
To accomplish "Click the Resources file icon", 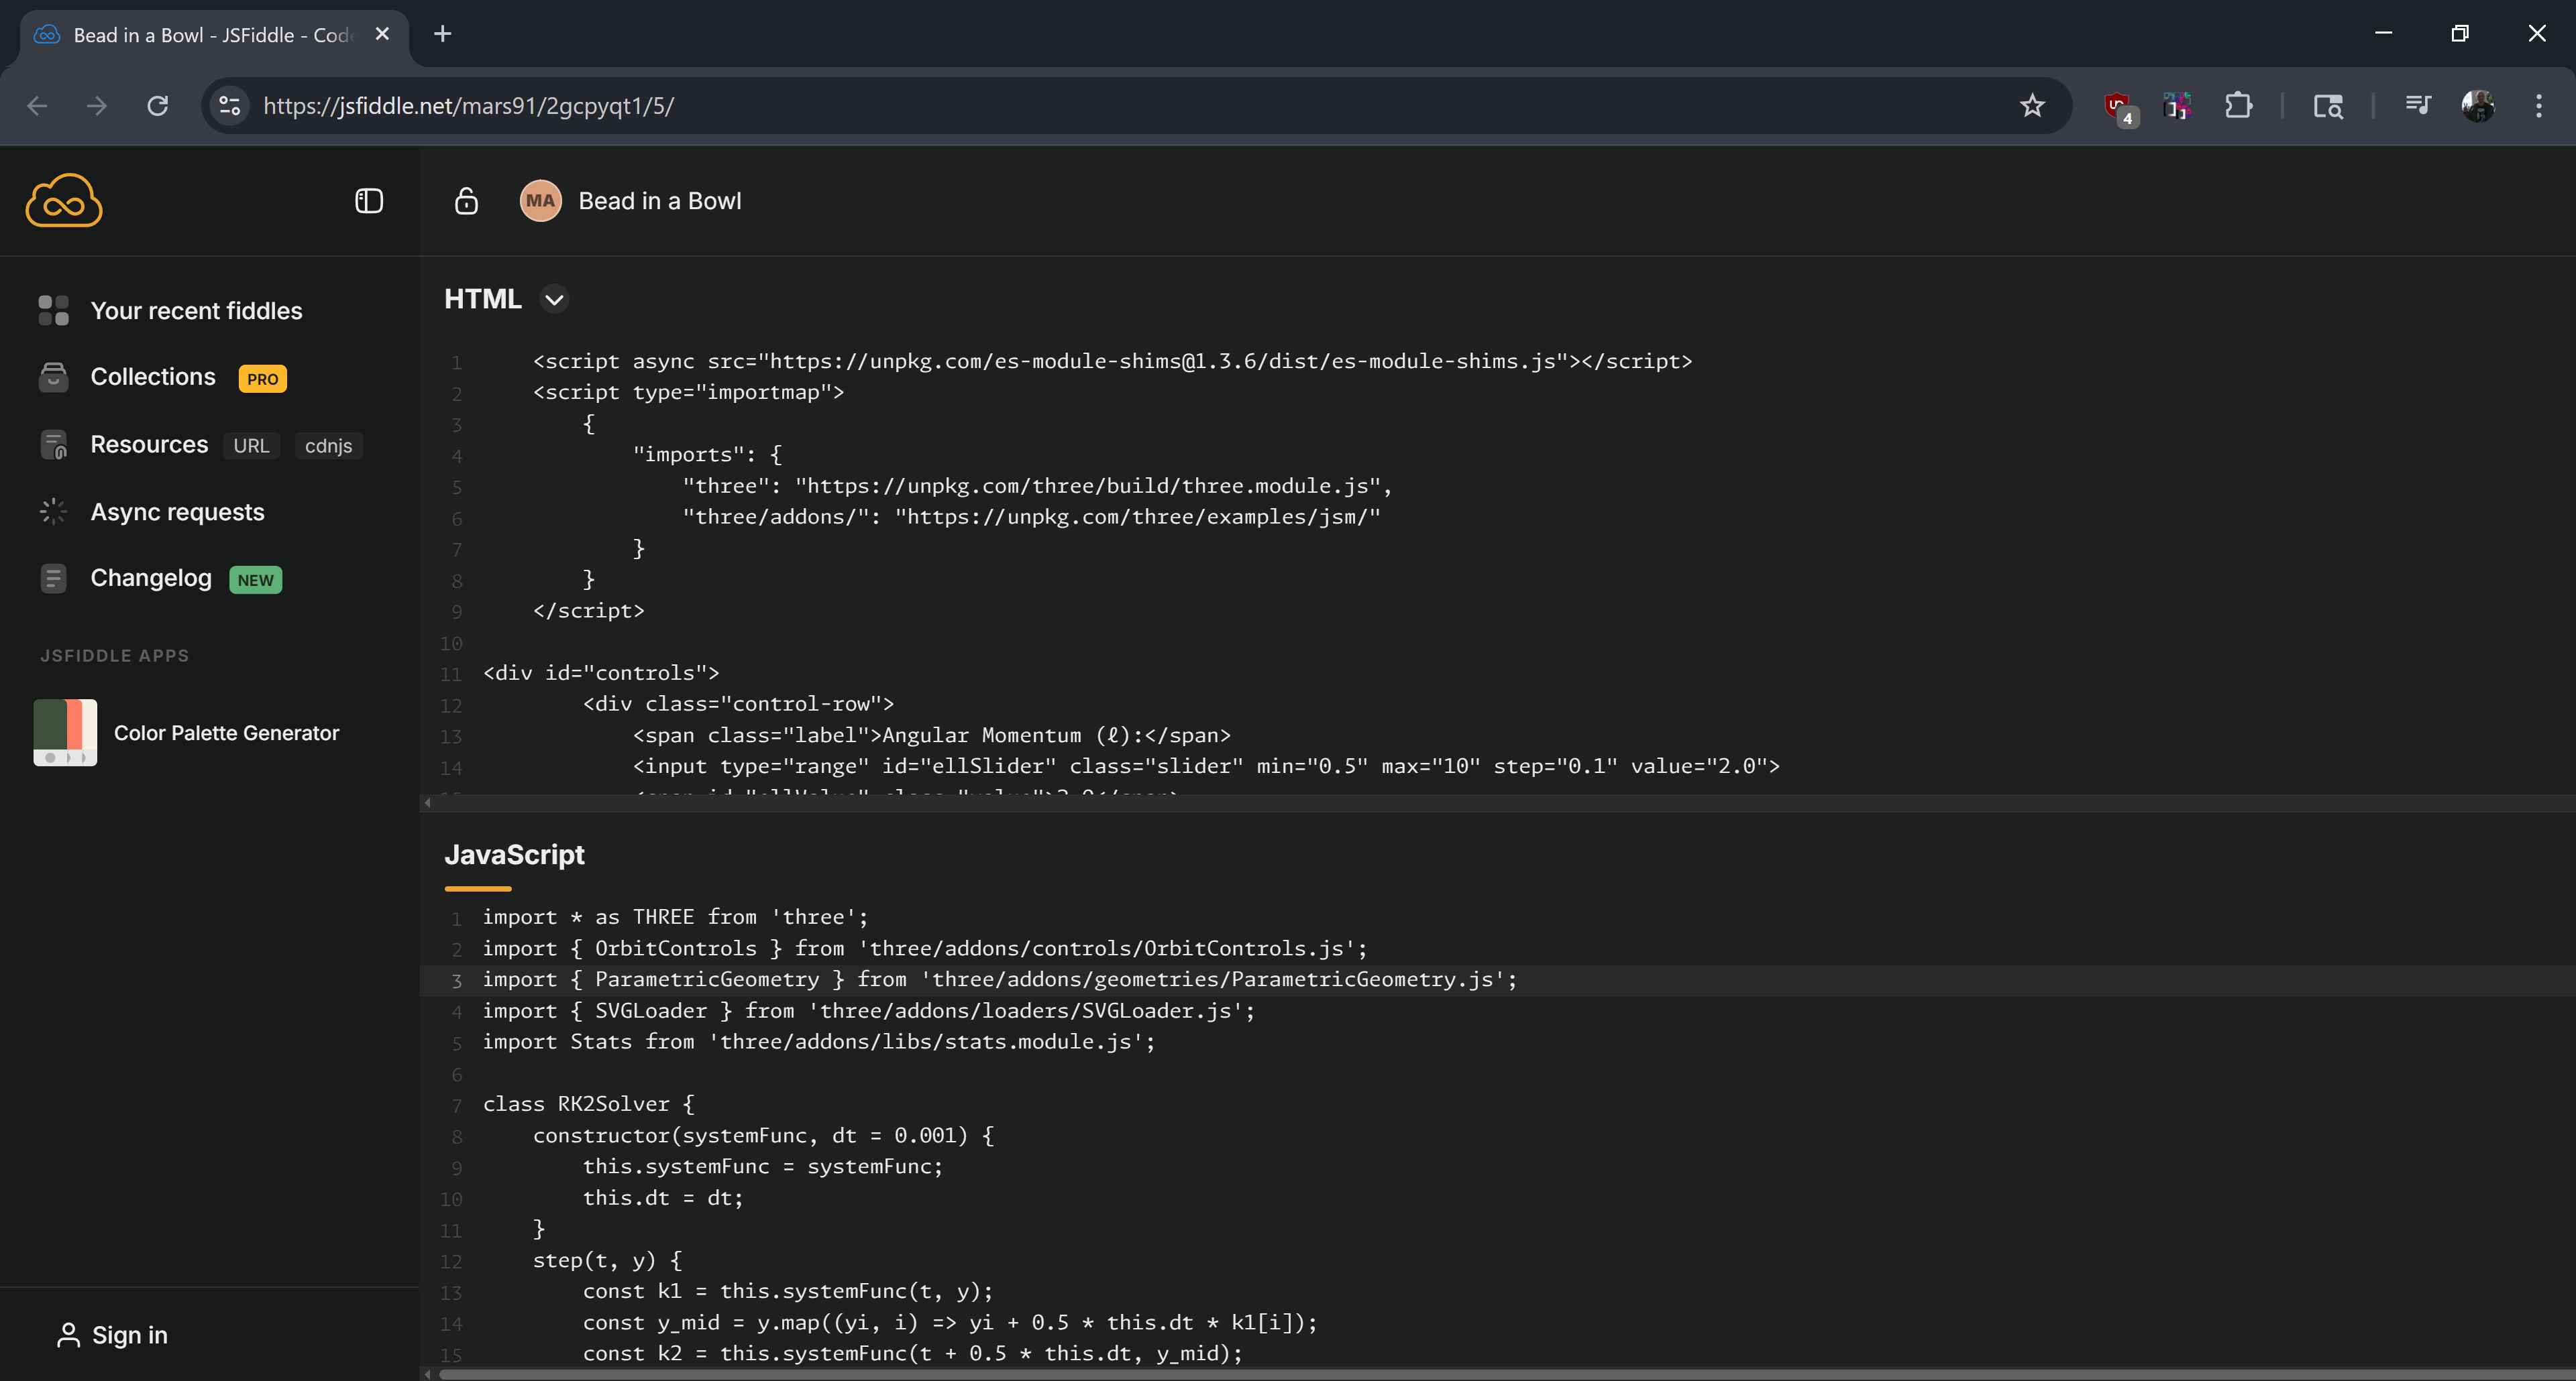I will [53, 444].
